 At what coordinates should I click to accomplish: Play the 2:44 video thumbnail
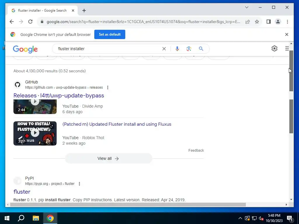click(35, 107)
